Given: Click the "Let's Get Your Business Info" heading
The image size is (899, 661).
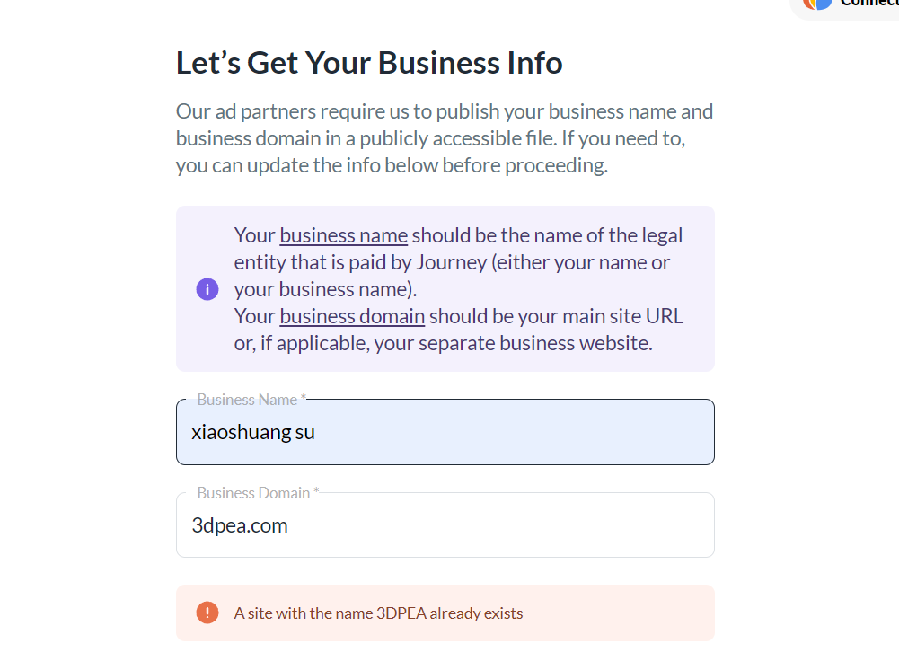Looking at the screenshot, I should point(369,63).
